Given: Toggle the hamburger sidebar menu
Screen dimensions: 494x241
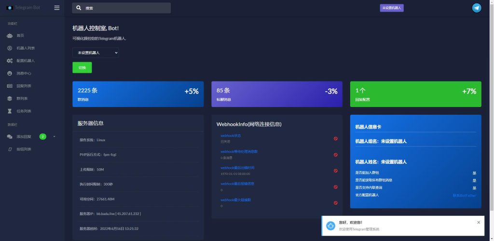Looking at the screenshot, I should pyautogui.click(x=57, y=8).
